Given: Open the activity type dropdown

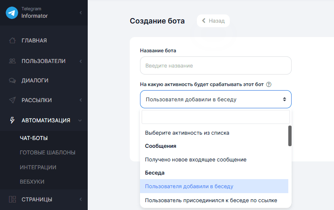Looking at the screenshot, I should pos(215,99).
